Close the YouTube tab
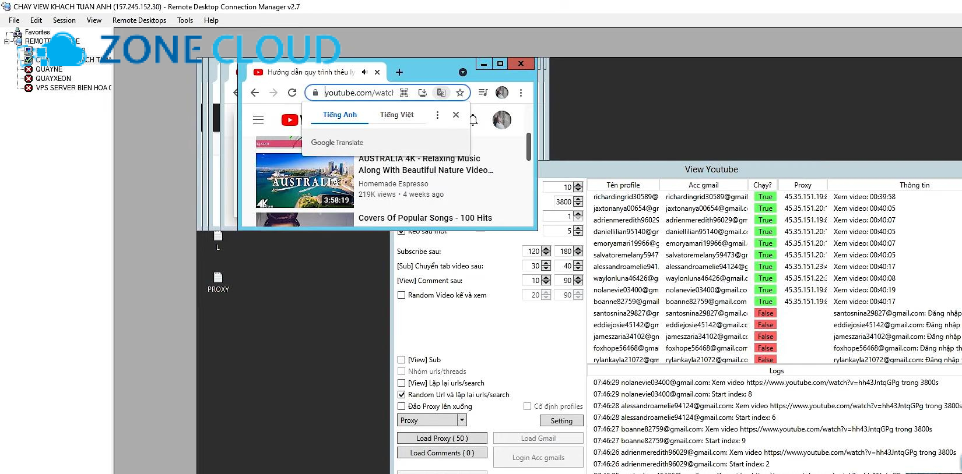Image resolution: width=962 pixels, height=474 pixels. point(377,72)
